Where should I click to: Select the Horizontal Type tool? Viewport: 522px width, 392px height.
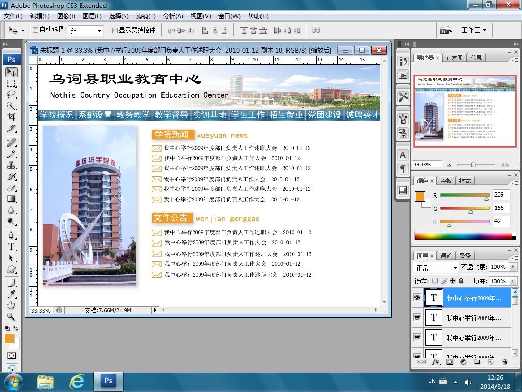point(11,247)
